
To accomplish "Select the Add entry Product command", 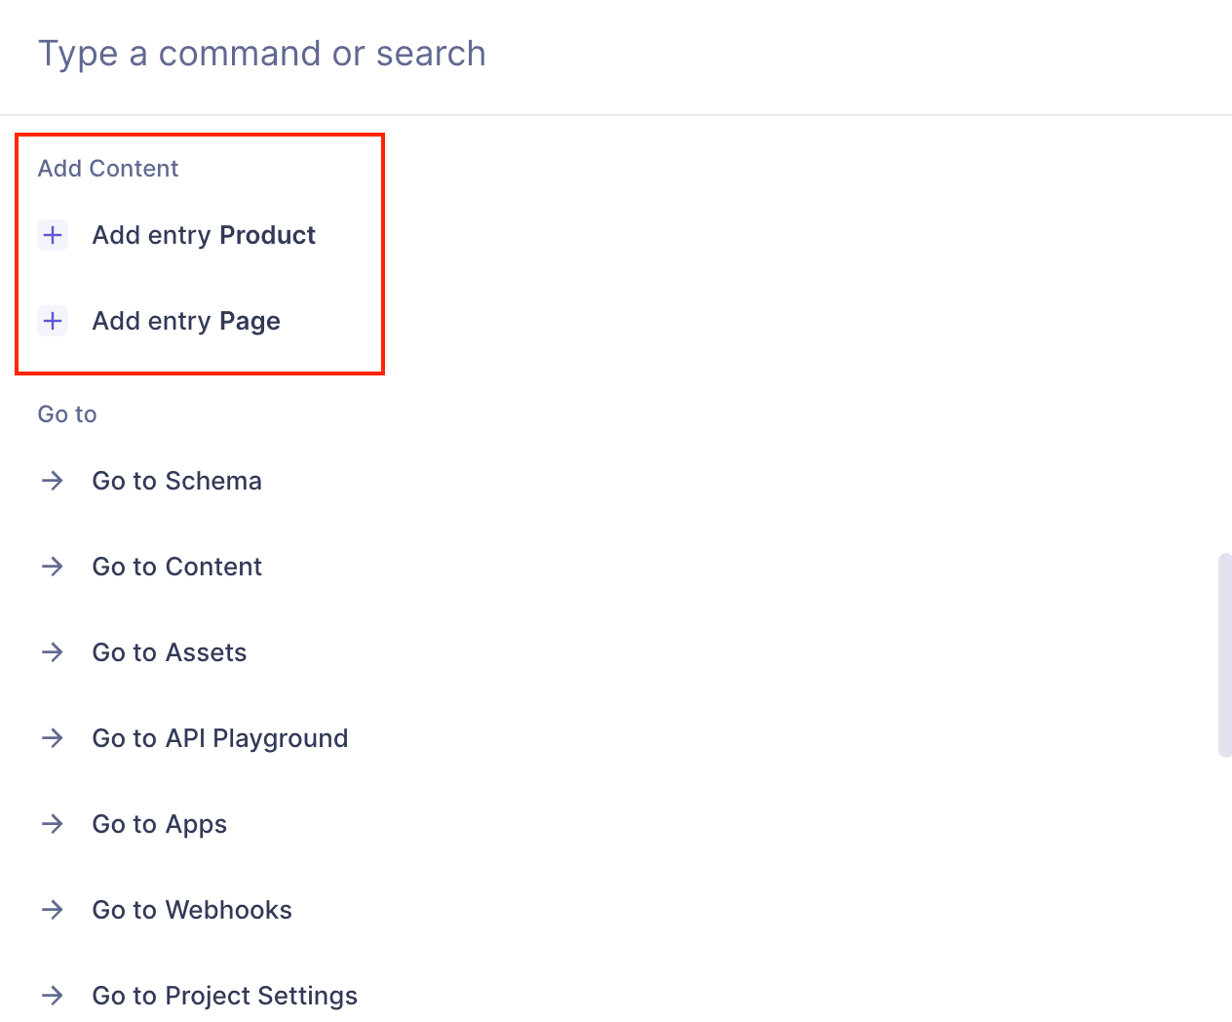I will [x=204, y=235].
